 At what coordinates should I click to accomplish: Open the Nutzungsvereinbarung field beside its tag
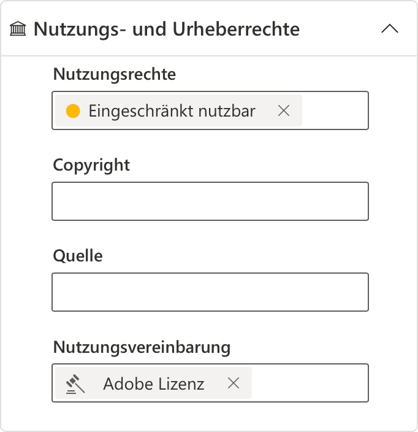click(x=310, y=384)
